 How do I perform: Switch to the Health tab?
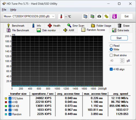coord(54,26)
